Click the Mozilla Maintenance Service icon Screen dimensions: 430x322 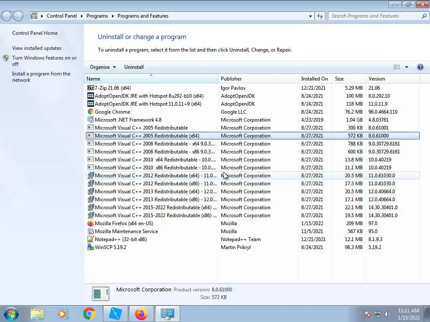click(91, 231)
